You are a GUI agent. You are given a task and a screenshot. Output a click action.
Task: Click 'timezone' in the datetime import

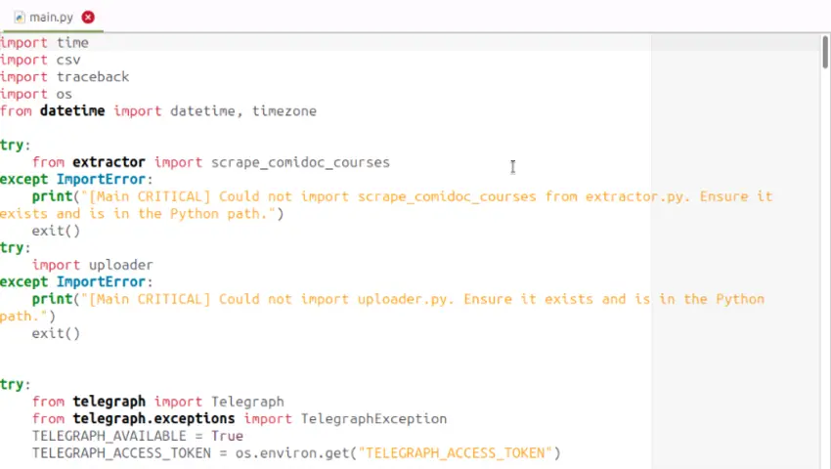(x=284, y=111)
